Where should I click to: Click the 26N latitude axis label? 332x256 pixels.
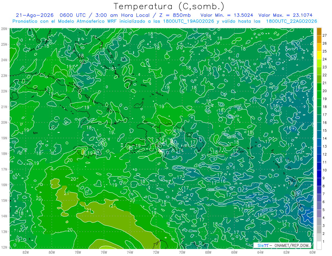tap(4, 29)
